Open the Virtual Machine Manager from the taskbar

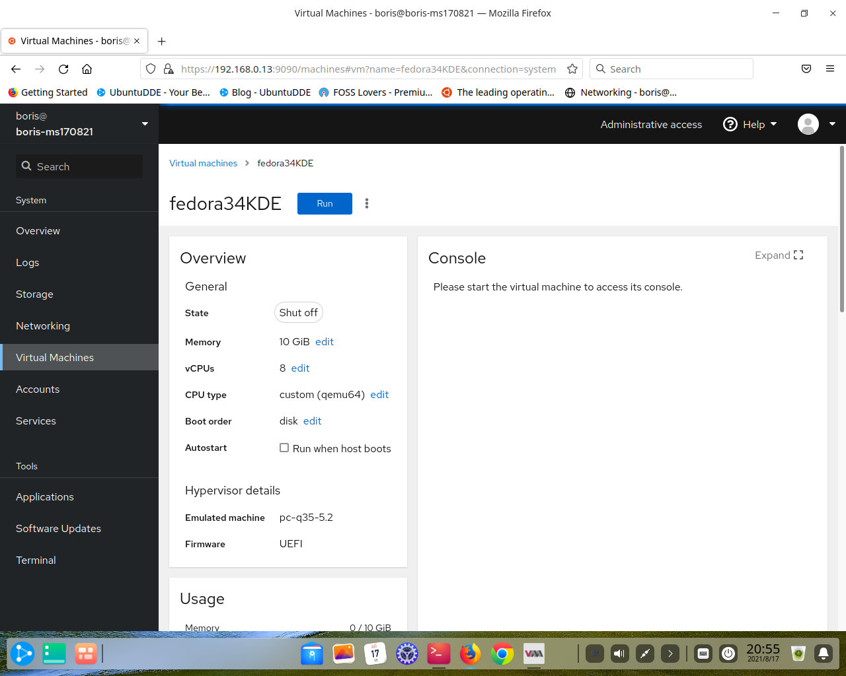[534, 654]
